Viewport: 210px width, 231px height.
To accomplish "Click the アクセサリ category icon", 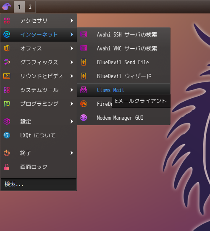I will pos(7,21).
